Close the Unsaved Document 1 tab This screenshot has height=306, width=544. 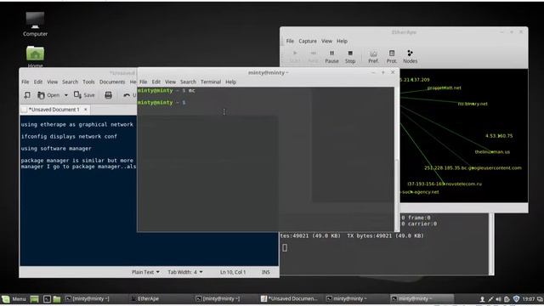pyautogui.click(x=86, y=110)
